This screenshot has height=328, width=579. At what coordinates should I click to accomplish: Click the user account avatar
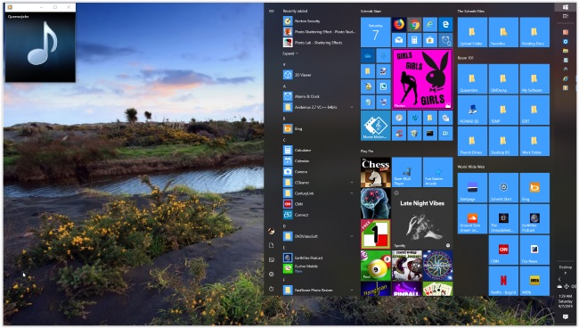pos(272,231)
